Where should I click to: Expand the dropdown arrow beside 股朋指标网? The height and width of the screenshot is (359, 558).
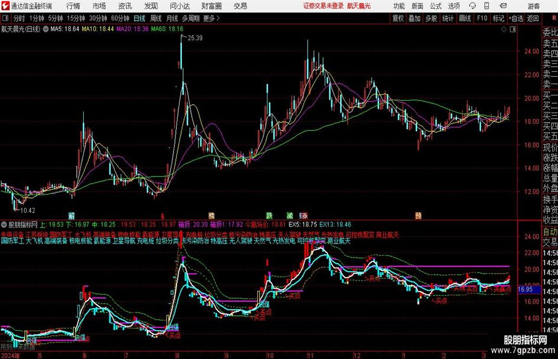4,225
